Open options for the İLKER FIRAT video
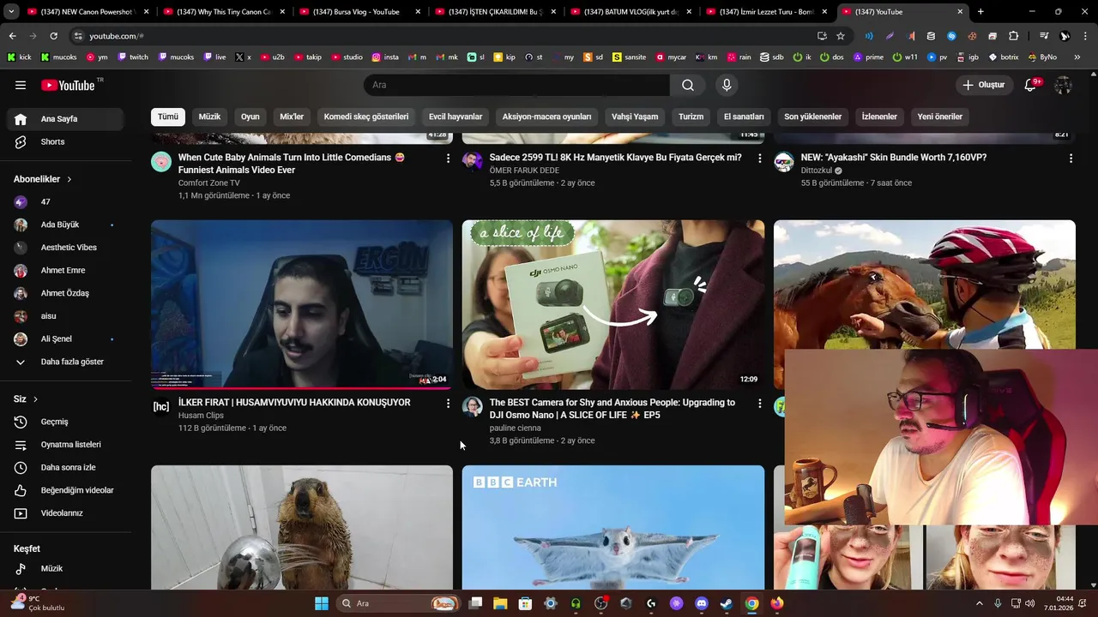 [x=448, y=403]
